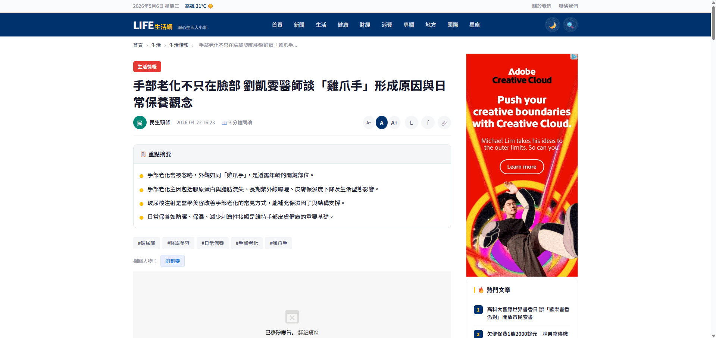716x338 pixels.
Task: Click related person 劉凱雯 chip
Action: [x=172, y=261]
